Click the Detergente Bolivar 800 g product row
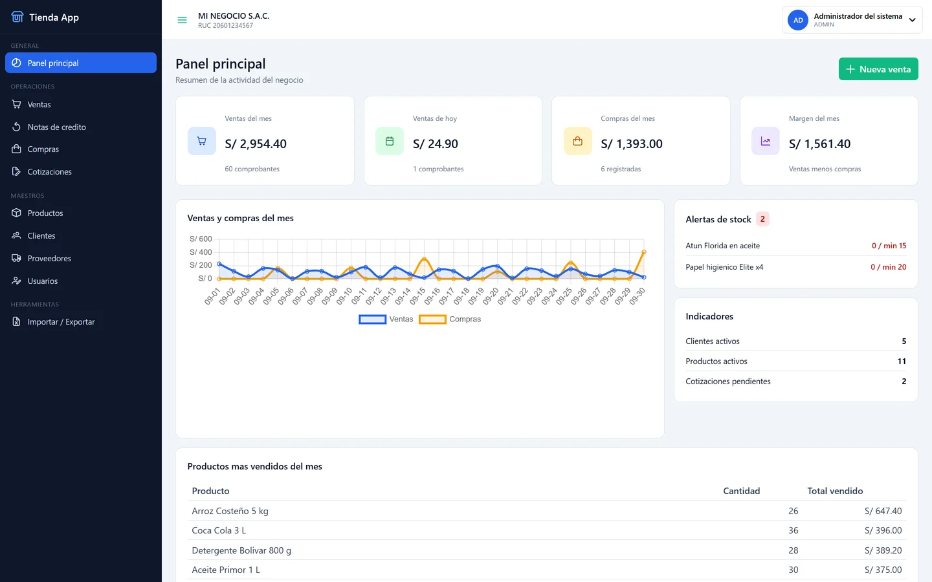 547,550
